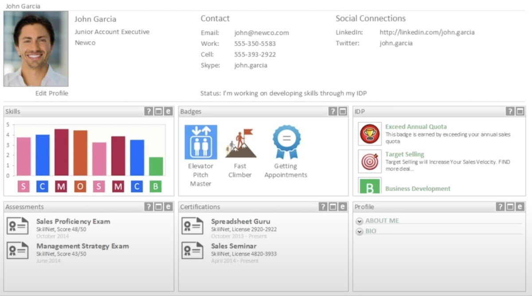Click the Spreadsheet Guru certificate icon

[x=192, y=226]
